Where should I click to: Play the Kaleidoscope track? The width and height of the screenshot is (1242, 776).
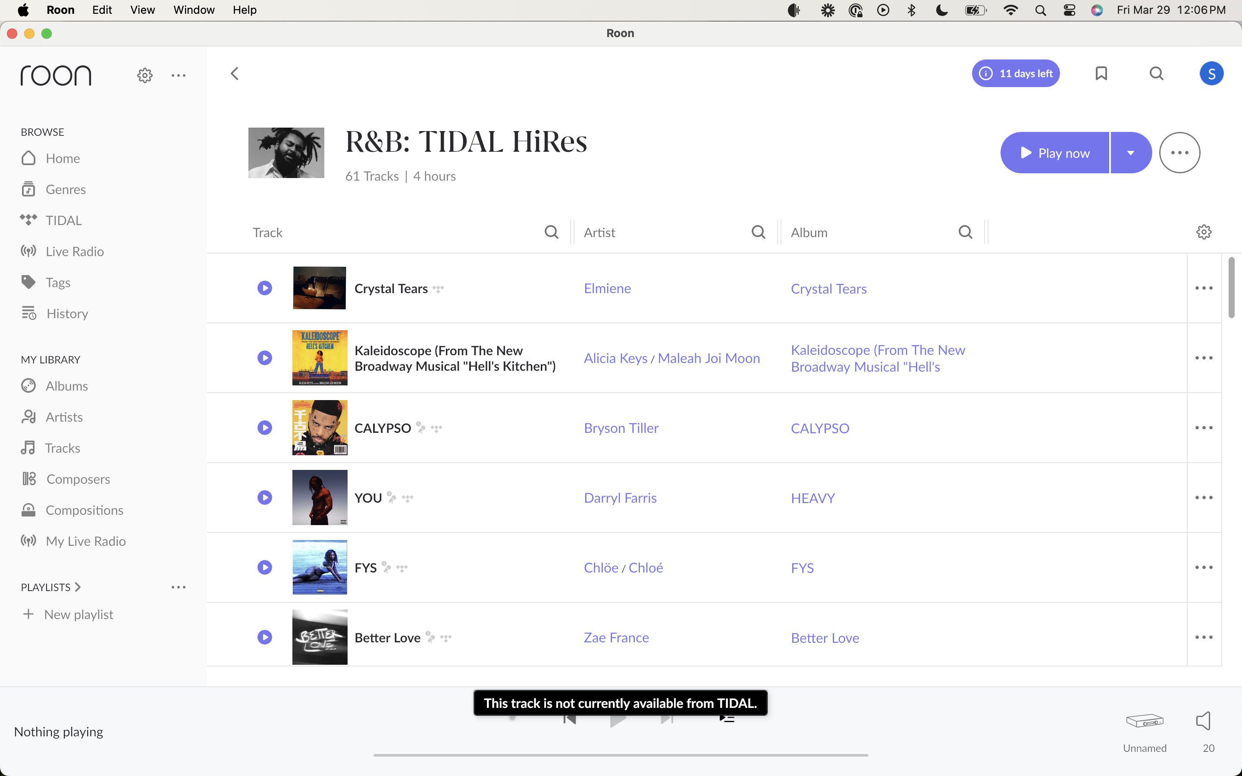[264, 358]
